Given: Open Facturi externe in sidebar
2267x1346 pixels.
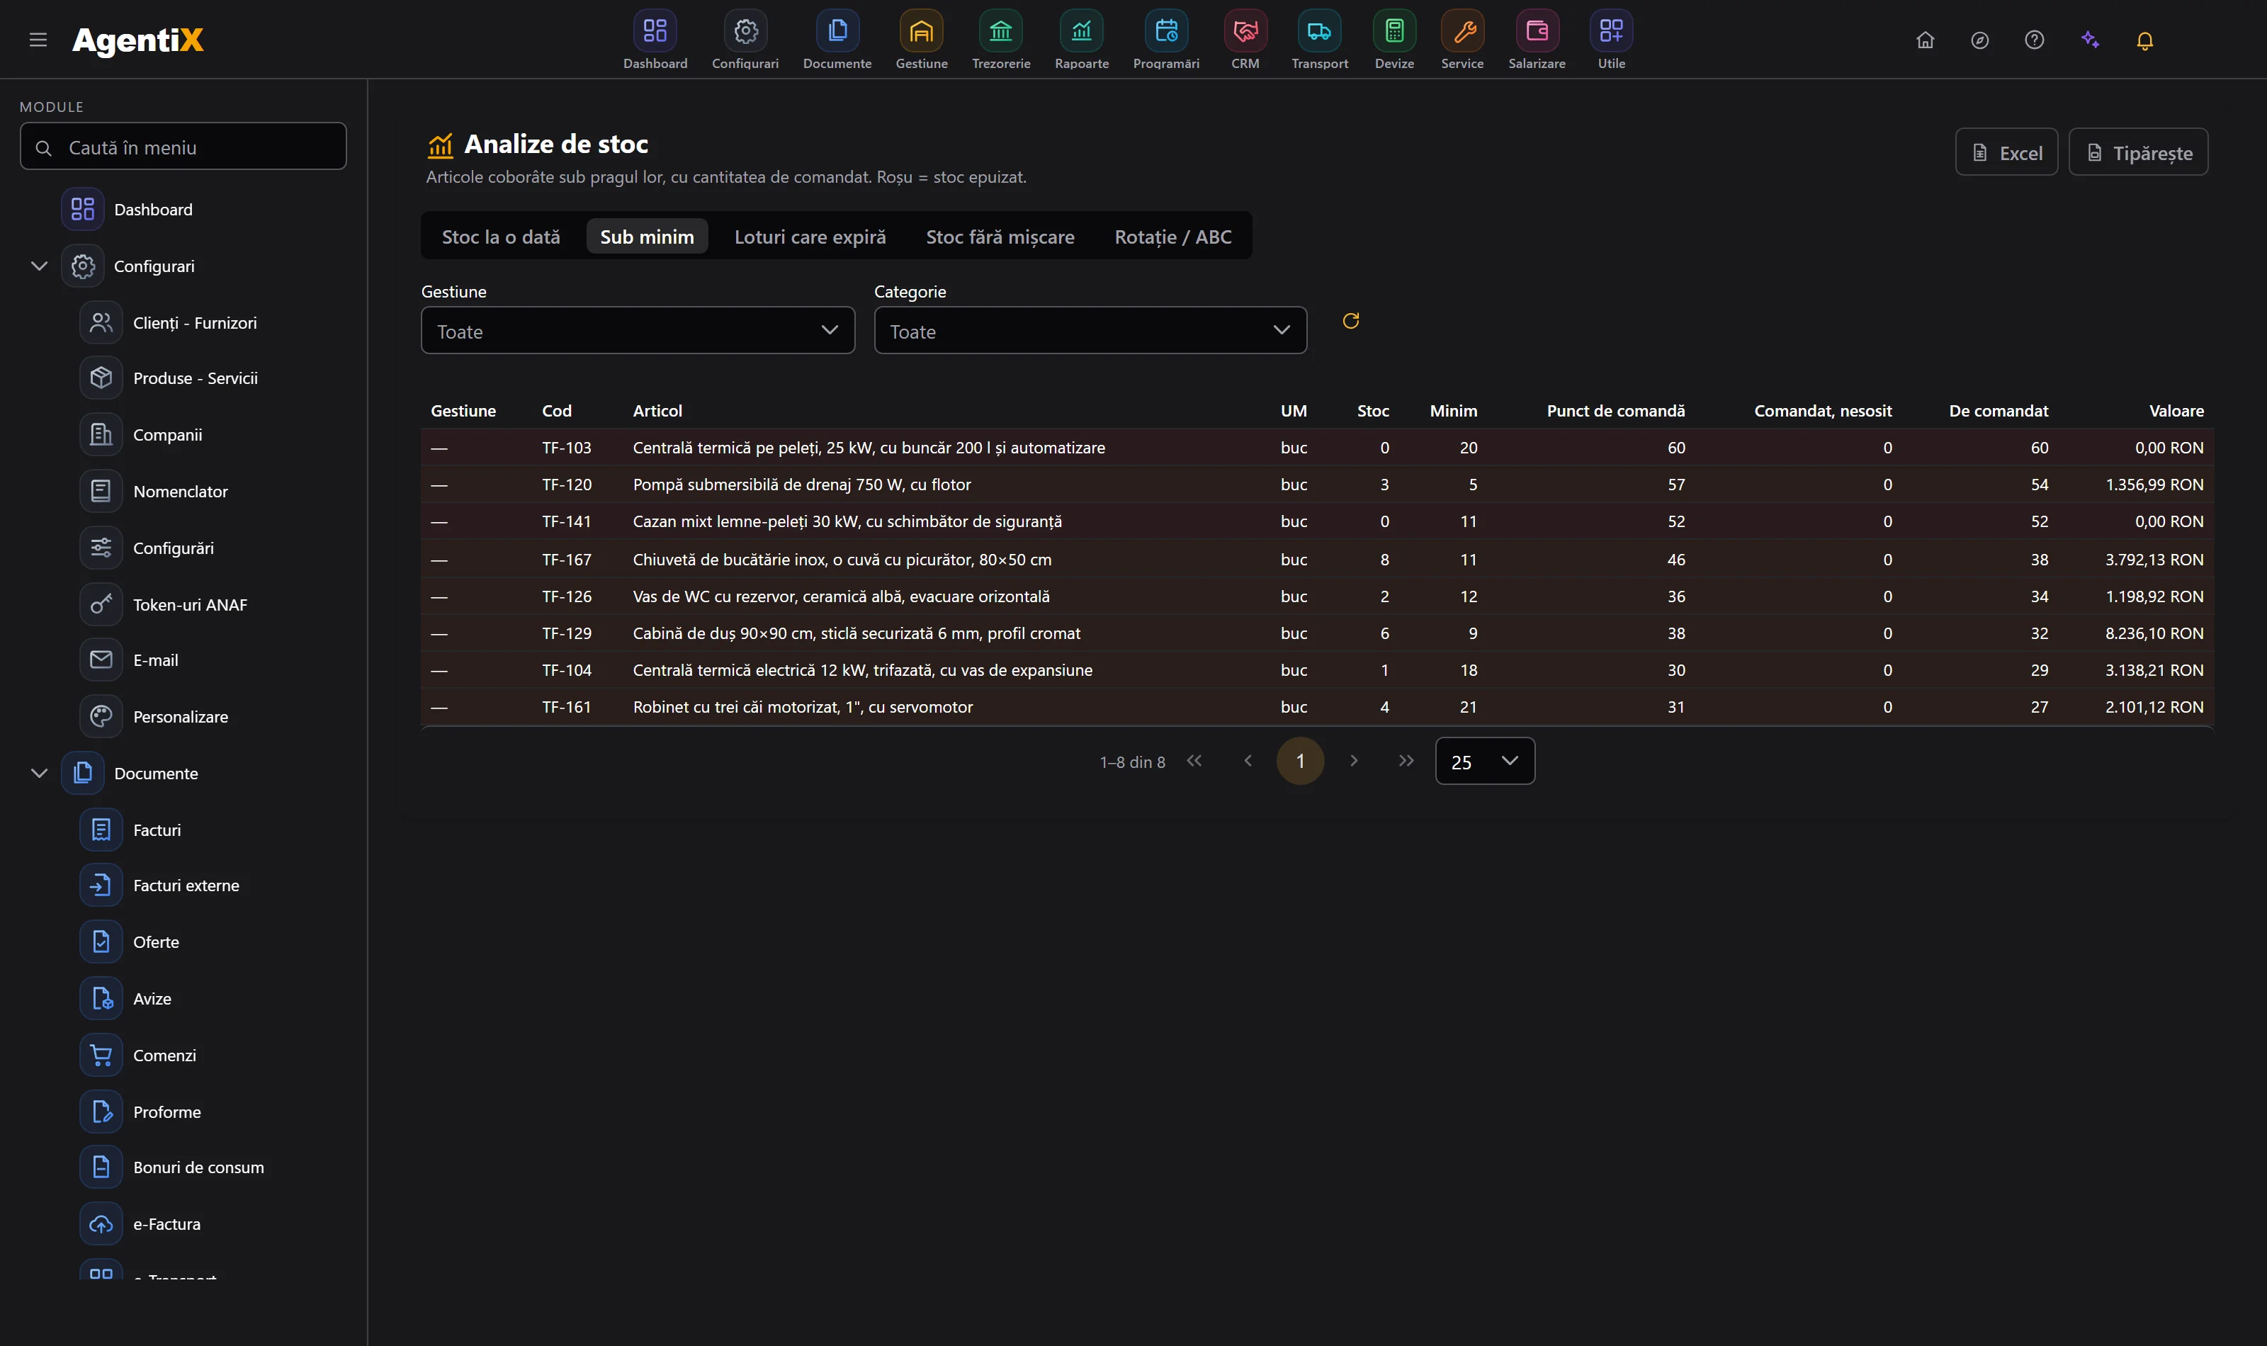Looking at the screenshot, I should coord(186,886).
